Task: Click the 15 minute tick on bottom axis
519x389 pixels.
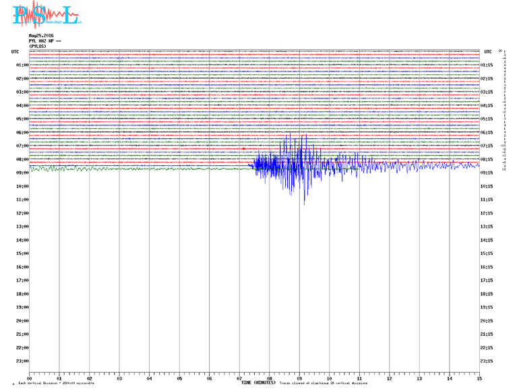Action: pyautogui.click(x=479, y=379)
